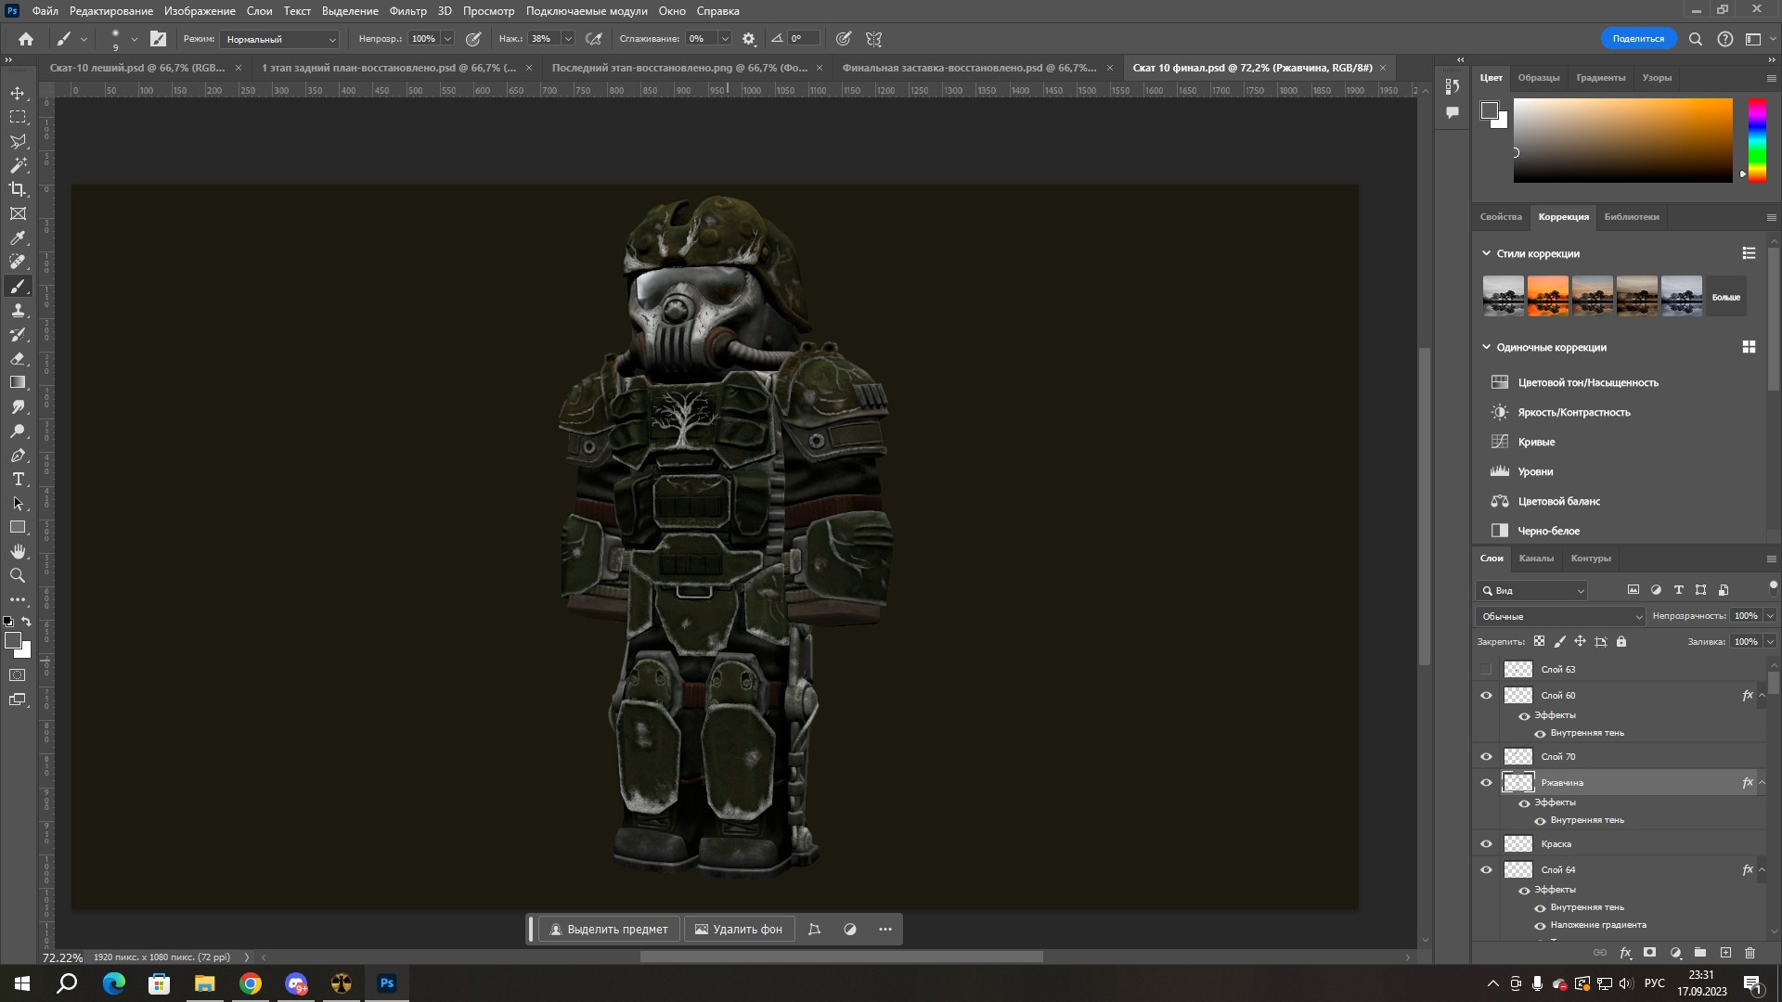Switch to Скат-10 леший.psd document tab
Screen dimensions: 1782x1002
pos(137,68)
